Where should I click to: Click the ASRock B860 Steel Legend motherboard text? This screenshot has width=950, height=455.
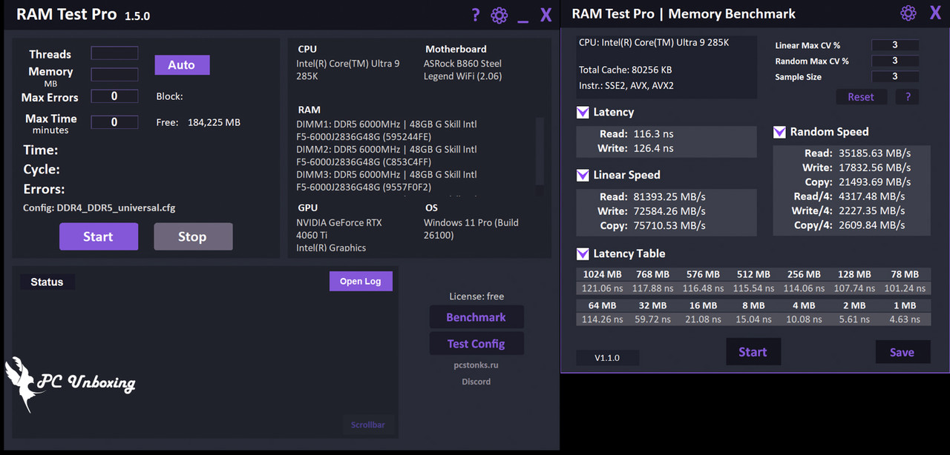point(463,70)
